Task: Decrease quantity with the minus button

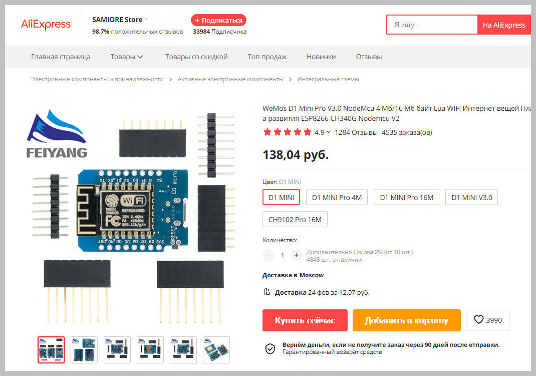Action: pyautogui.click(x=269, y=255)
